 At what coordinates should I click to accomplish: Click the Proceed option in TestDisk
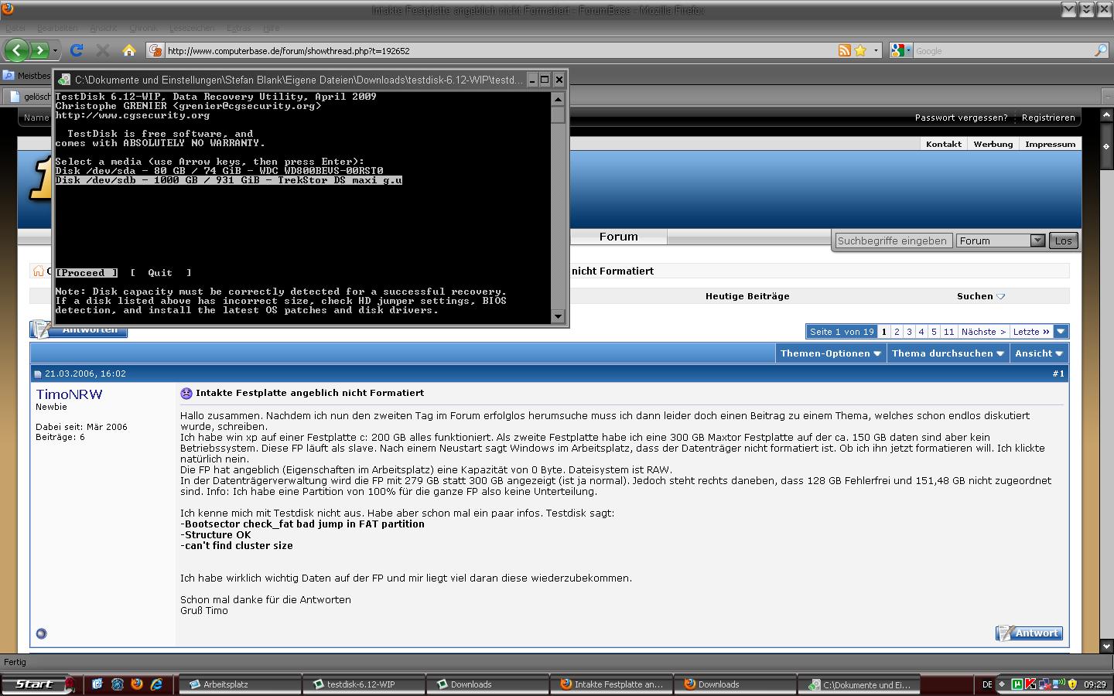coord(86,273)
